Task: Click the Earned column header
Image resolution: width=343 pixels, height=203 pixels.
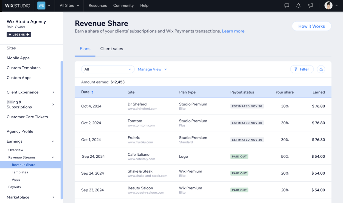Action: (x=319, y=92)
